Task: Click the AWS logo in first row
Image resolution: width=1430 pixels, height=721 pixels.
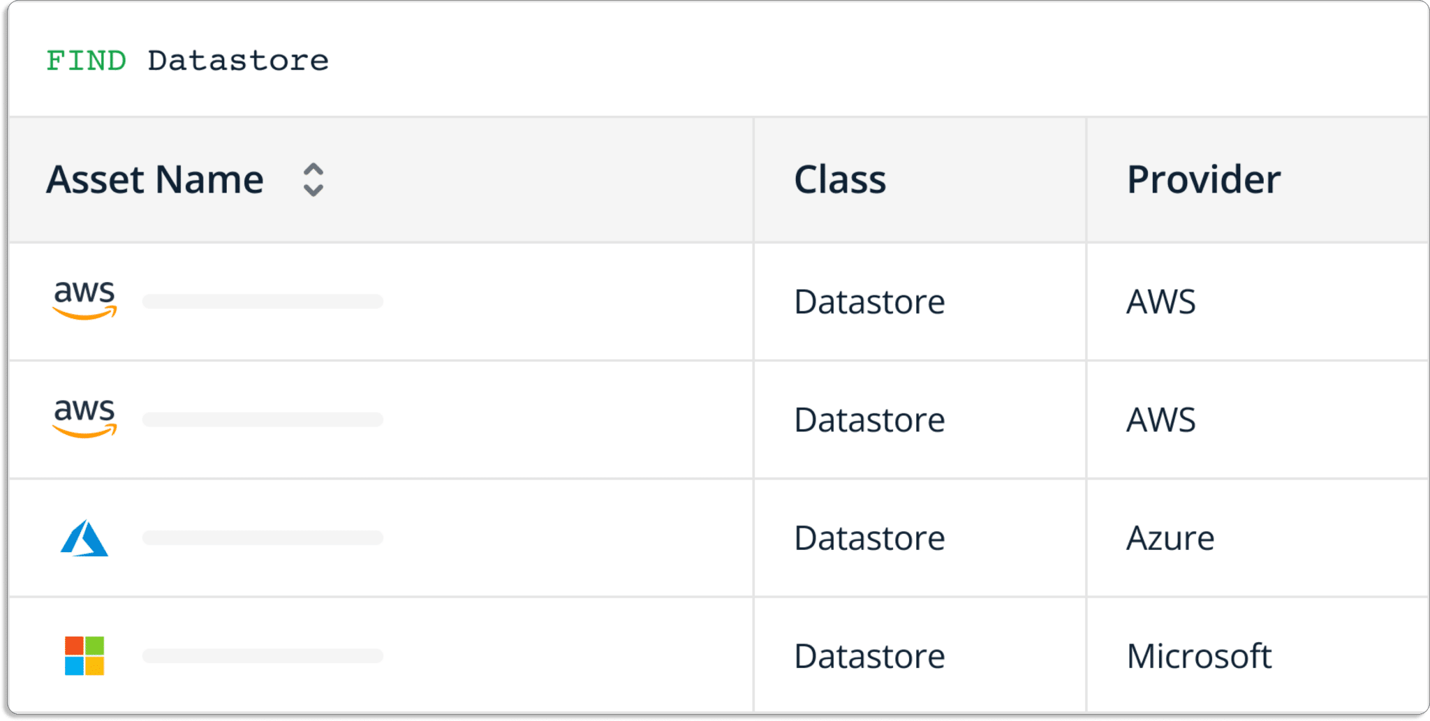Action: click(x=84, y=299)
